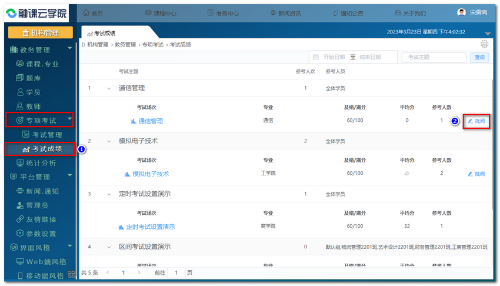This screenshot has width=500, height=286.
Task: Focus the 考试主题 search field
Action: pos(434,58)
